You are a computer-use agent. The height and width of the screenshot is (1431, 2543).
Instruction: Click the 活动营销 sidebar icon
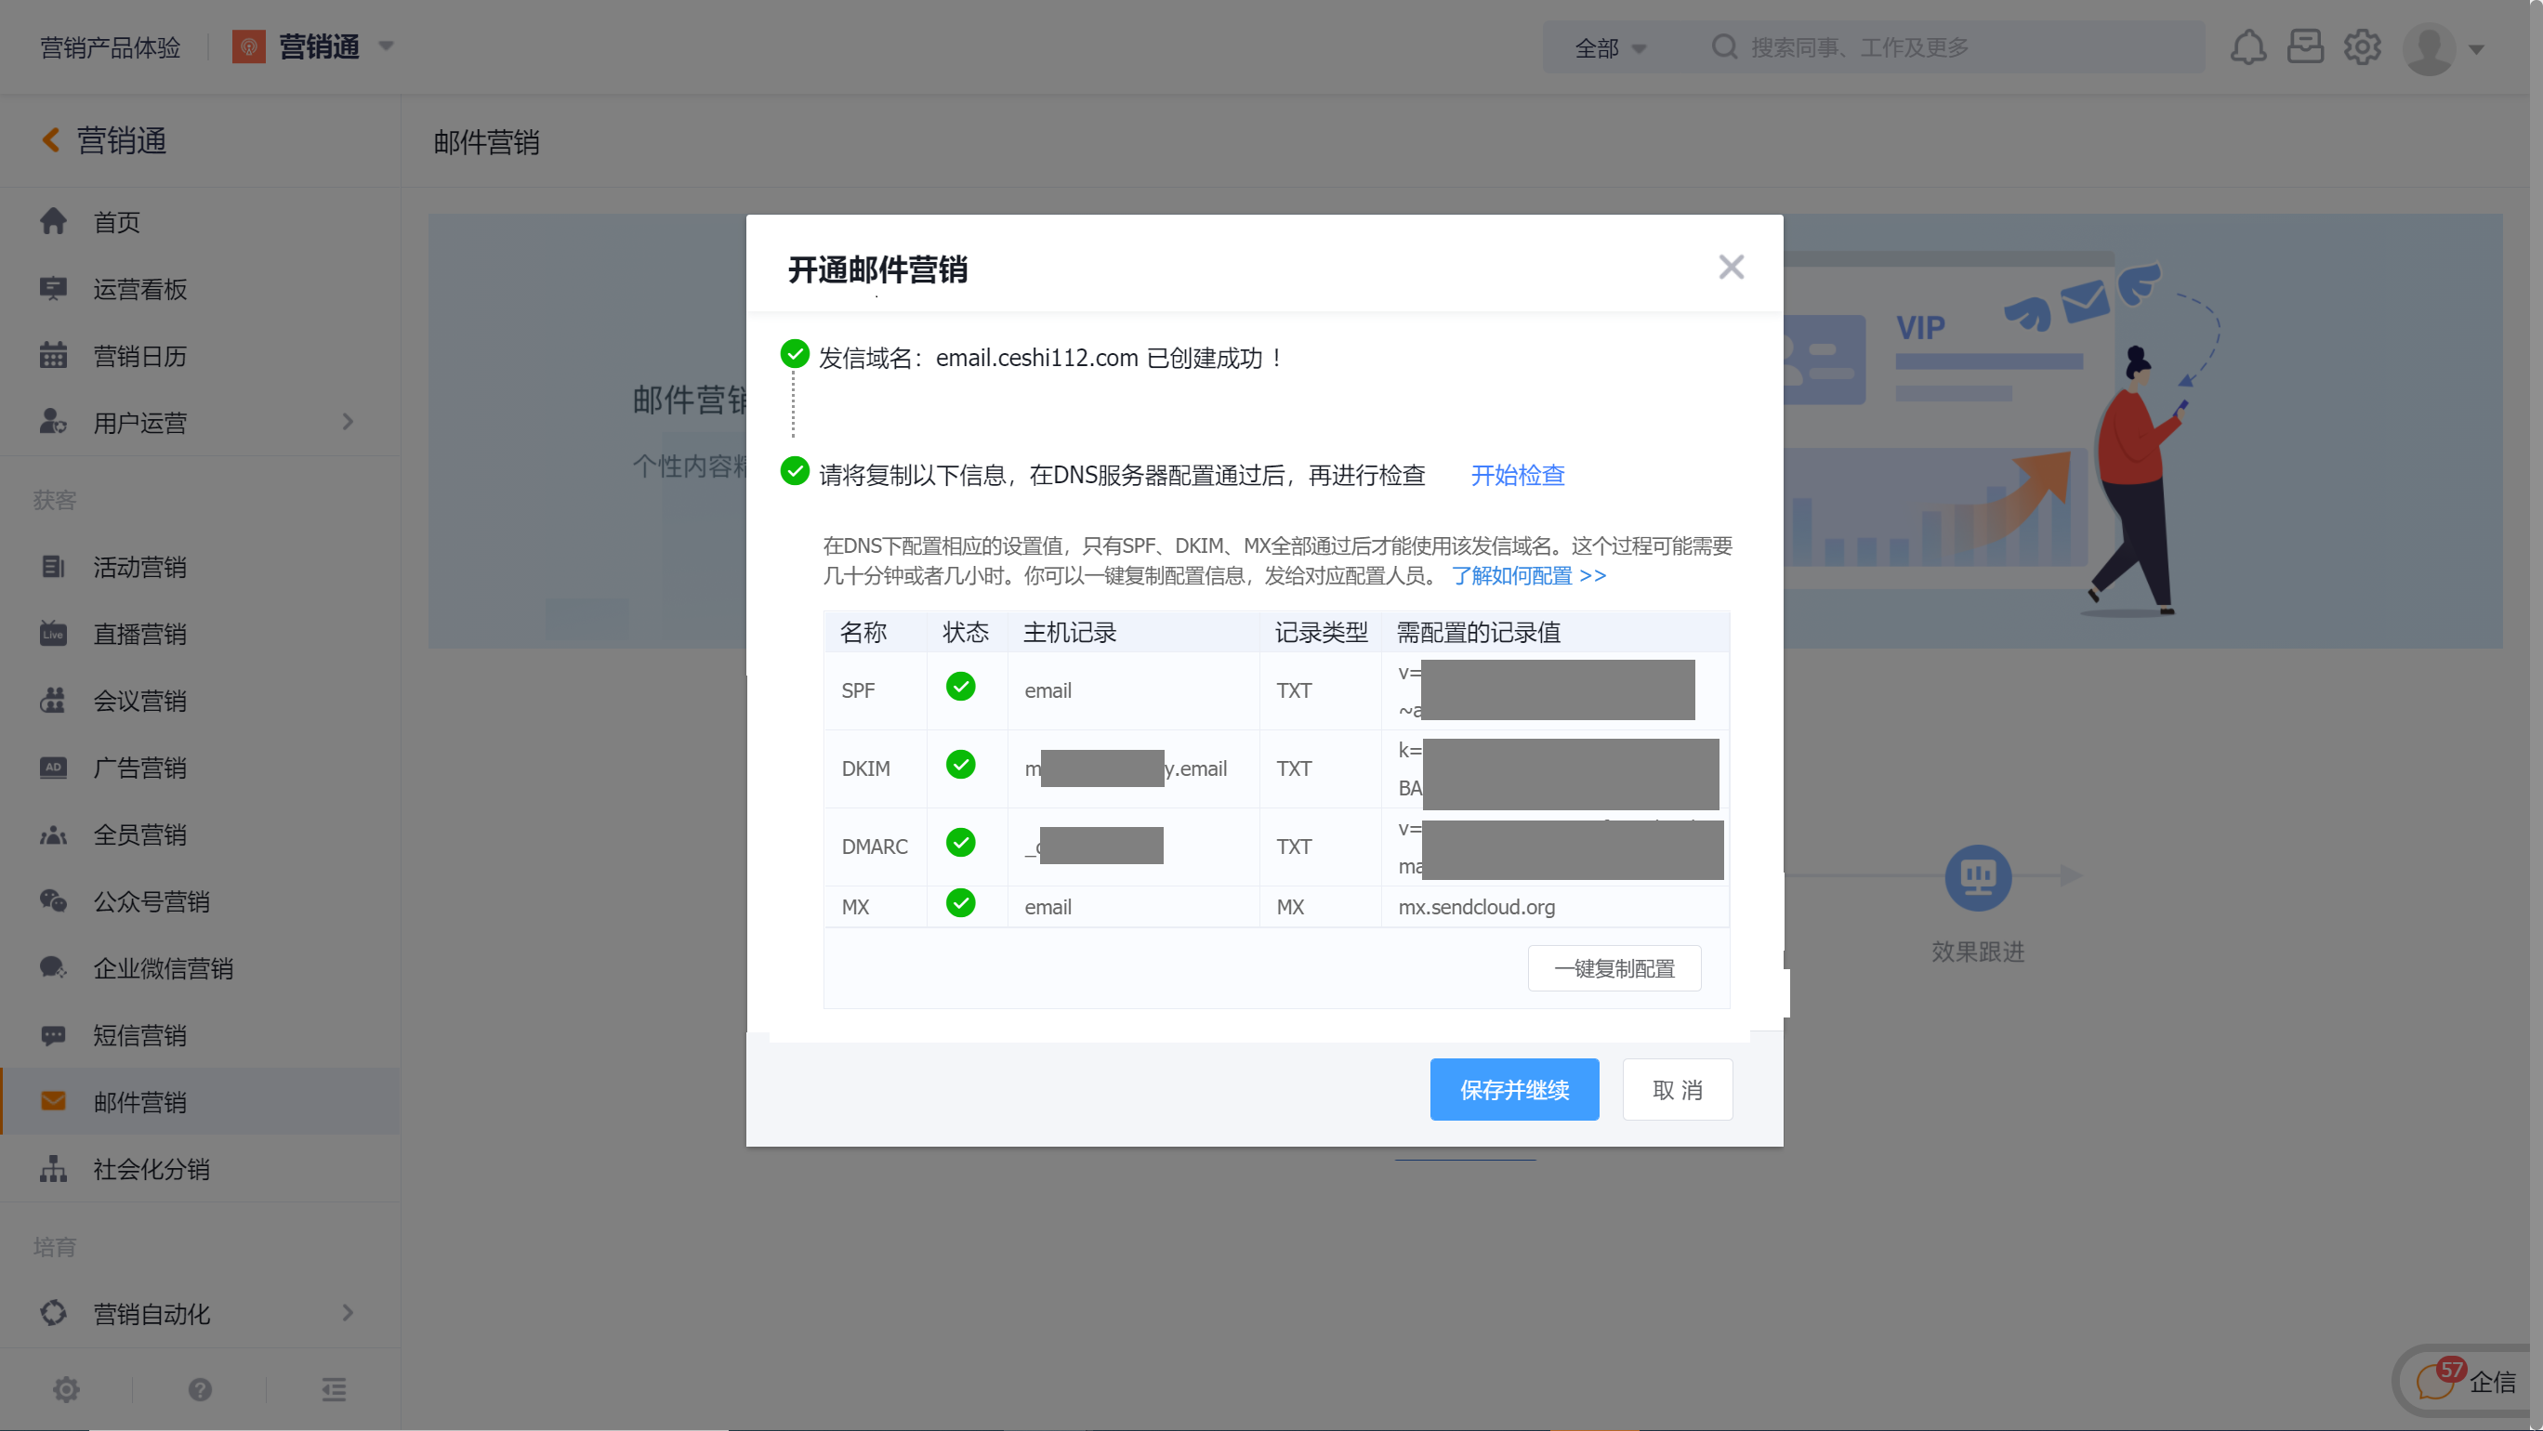pyautogui.click(x=53, y=567)
